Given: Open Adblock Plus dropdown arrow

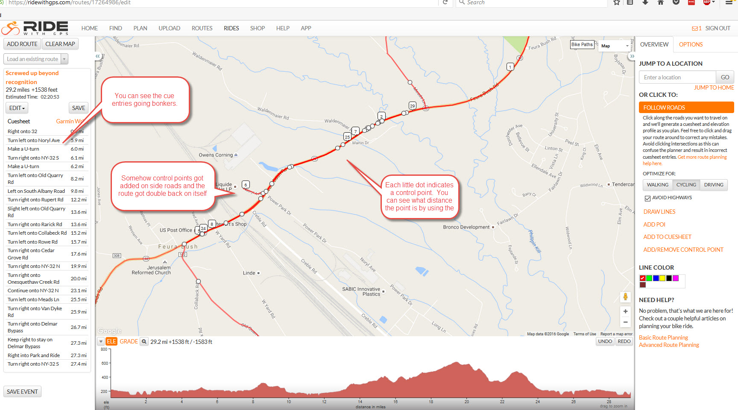Looking at the screenshot, I should click(713, 2).
